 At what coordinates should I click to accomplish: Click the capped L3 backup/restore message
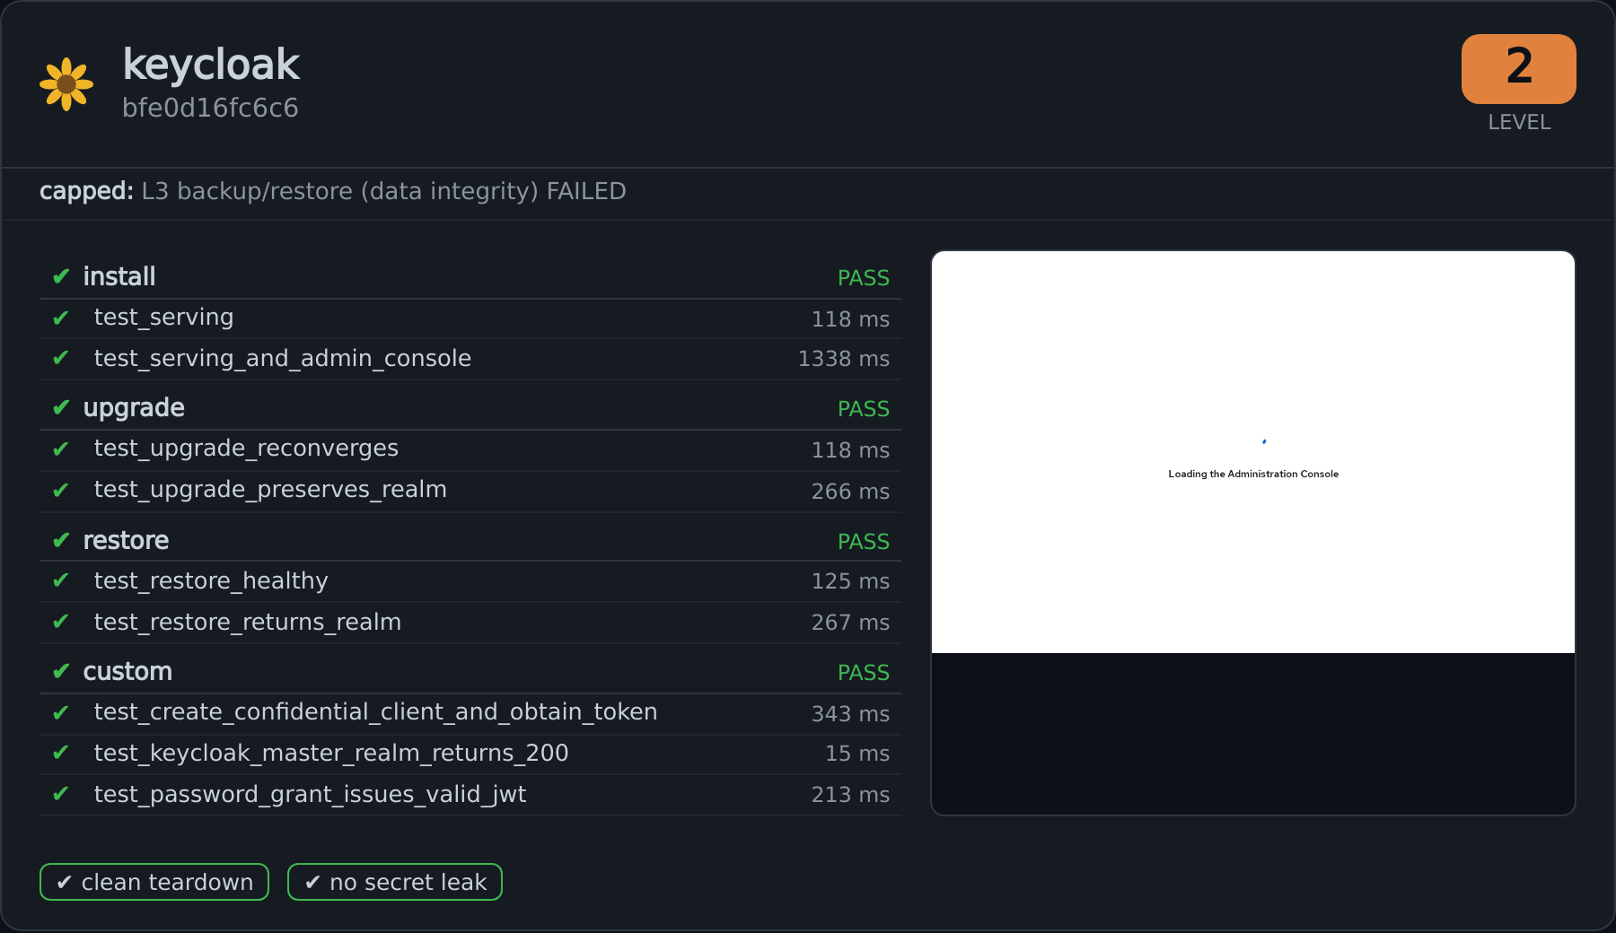(x=333, y=191)
